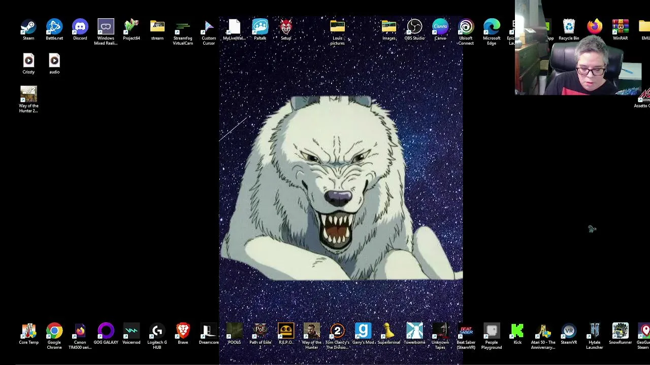Viewport: 650px width, 365px height.
Task: Open the POOLS game shortcut
Action: (234, 331)
